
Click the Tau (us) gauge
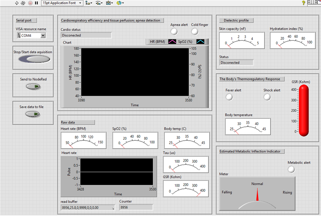(186, 165)
